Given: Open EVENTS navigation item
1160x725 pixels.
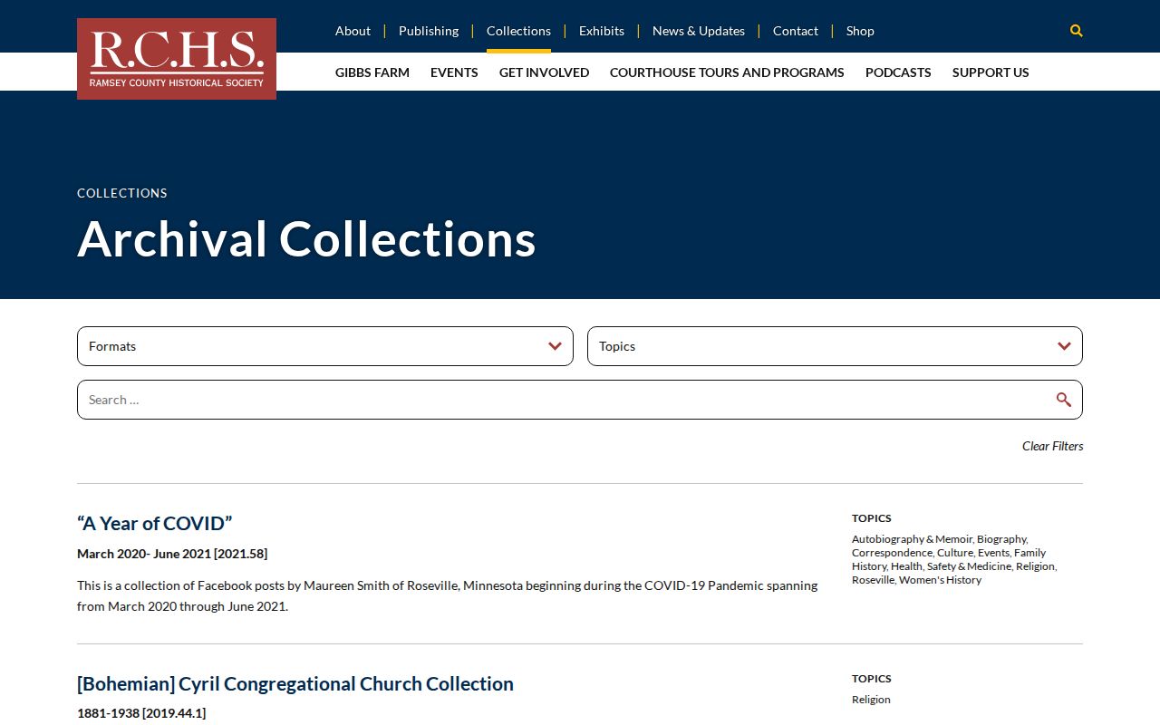Looking at the screenshot, I should point(454,72).
